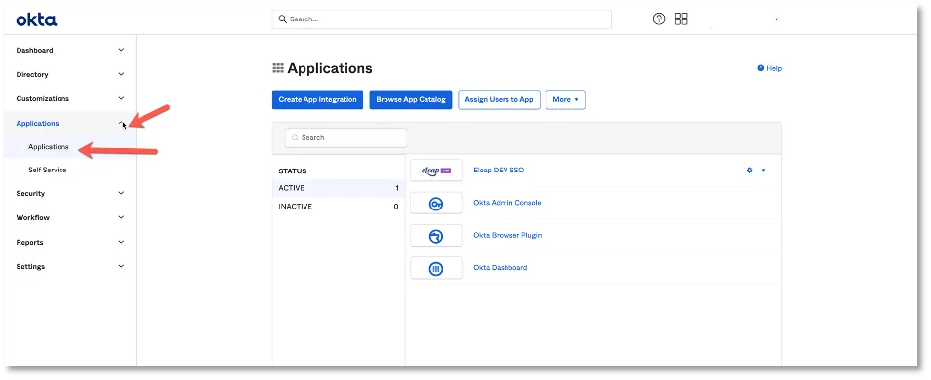The width and height of the screenshot is (931, 380).
Task: Click the Dashboard sidebar label
Action: pyautogui.click(x=34, y=51)
